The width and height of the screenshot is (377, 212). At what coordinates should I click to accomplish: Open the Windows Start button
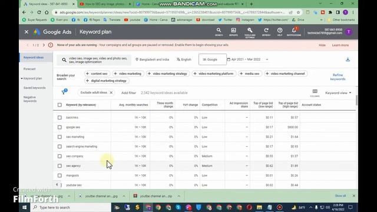24,207
